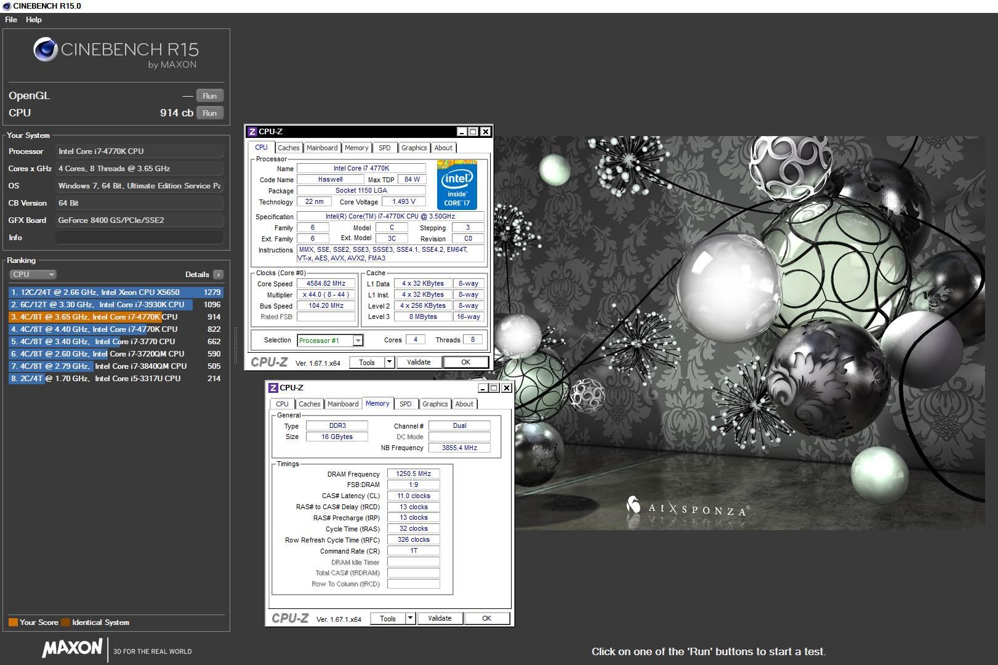The width and height of the screenshot is (998, 665).
Task: Click the Core Voltage 1.493 V field
Action: (404, 201)
